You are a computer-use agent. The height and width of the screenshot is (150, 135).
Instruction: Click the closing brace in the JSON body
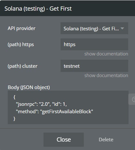pyautogui.click(x=14, y=119)
